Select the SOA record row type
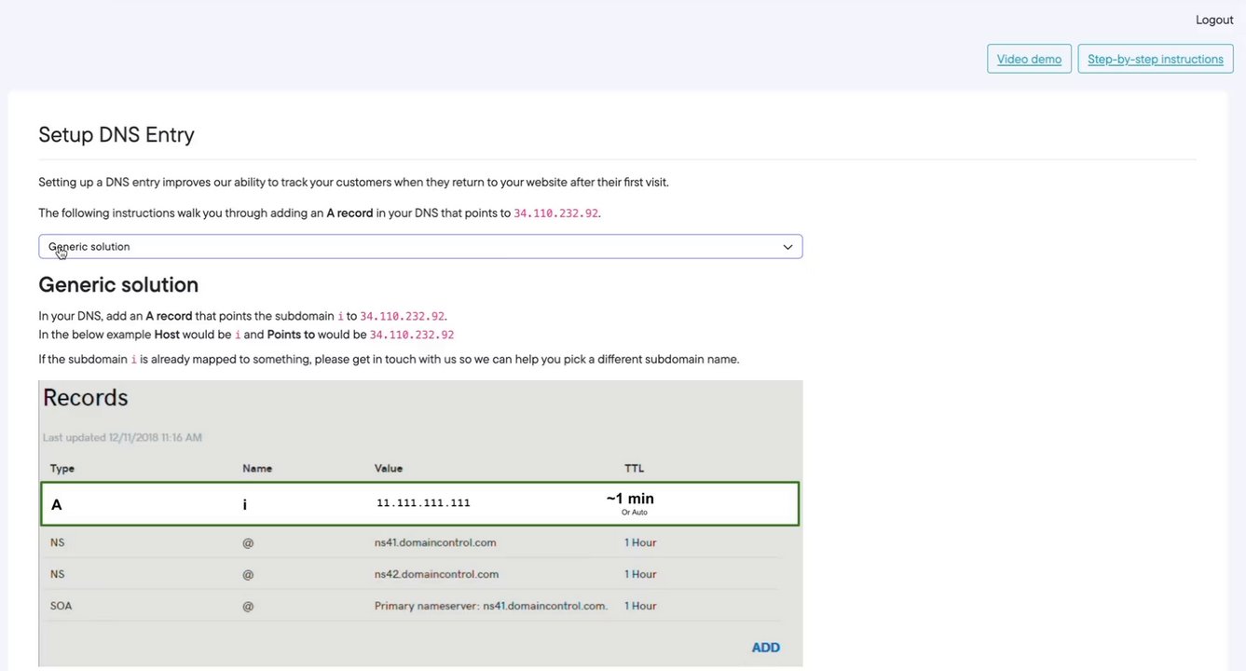Screen dimensions: 1246x671 click(62, 606)
